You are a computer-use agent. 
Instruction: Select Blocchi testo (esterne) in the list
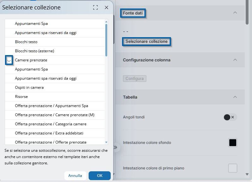[x=35, y=51]
